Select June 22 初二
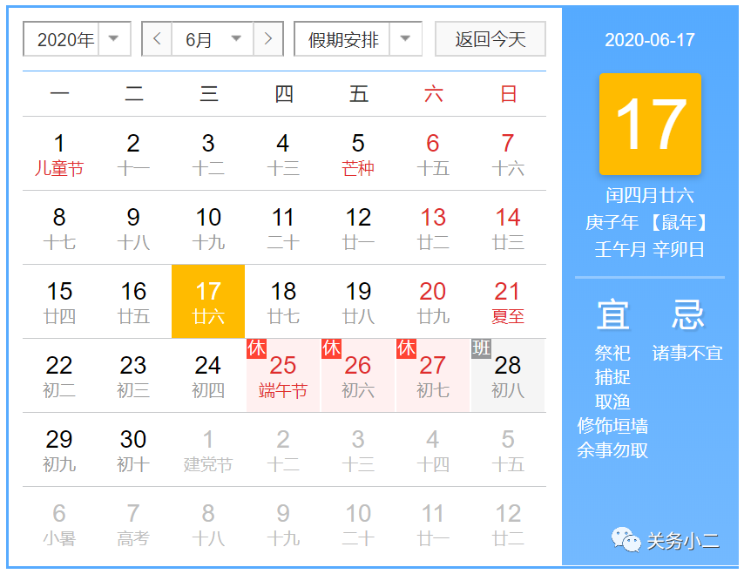744x574 pixels. [59, 375]
